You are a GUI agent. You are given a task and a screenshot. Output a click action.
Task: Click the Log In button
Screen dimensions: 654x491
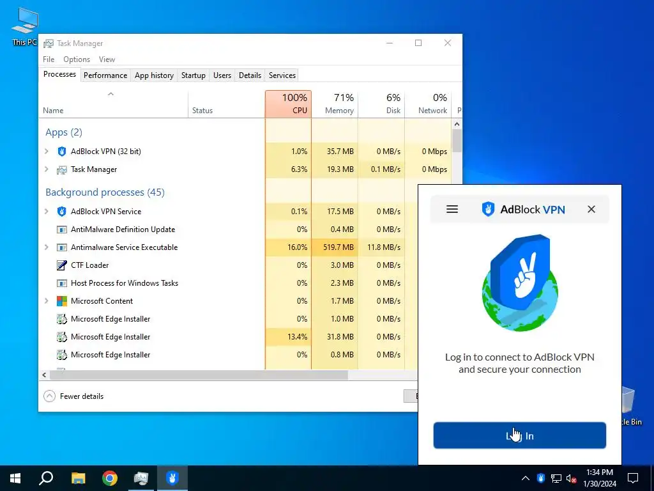(520, 435)
